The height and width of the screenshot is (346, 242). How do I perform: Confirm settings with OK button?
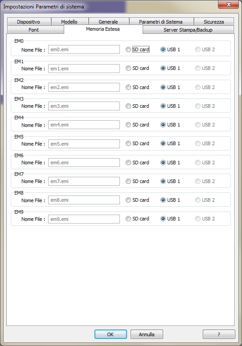tap(111, 334)
